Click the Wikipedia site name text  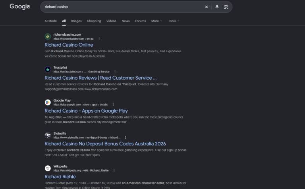click(60, 166)
